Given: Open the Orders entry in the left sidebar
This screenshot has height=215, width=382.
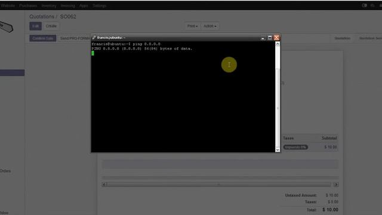Looking at the screenshot, I should coord(5,171).
